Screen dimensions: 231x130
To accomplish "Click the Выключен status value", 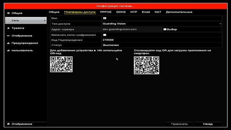I will pyautogui.click(x=111, y=45).
